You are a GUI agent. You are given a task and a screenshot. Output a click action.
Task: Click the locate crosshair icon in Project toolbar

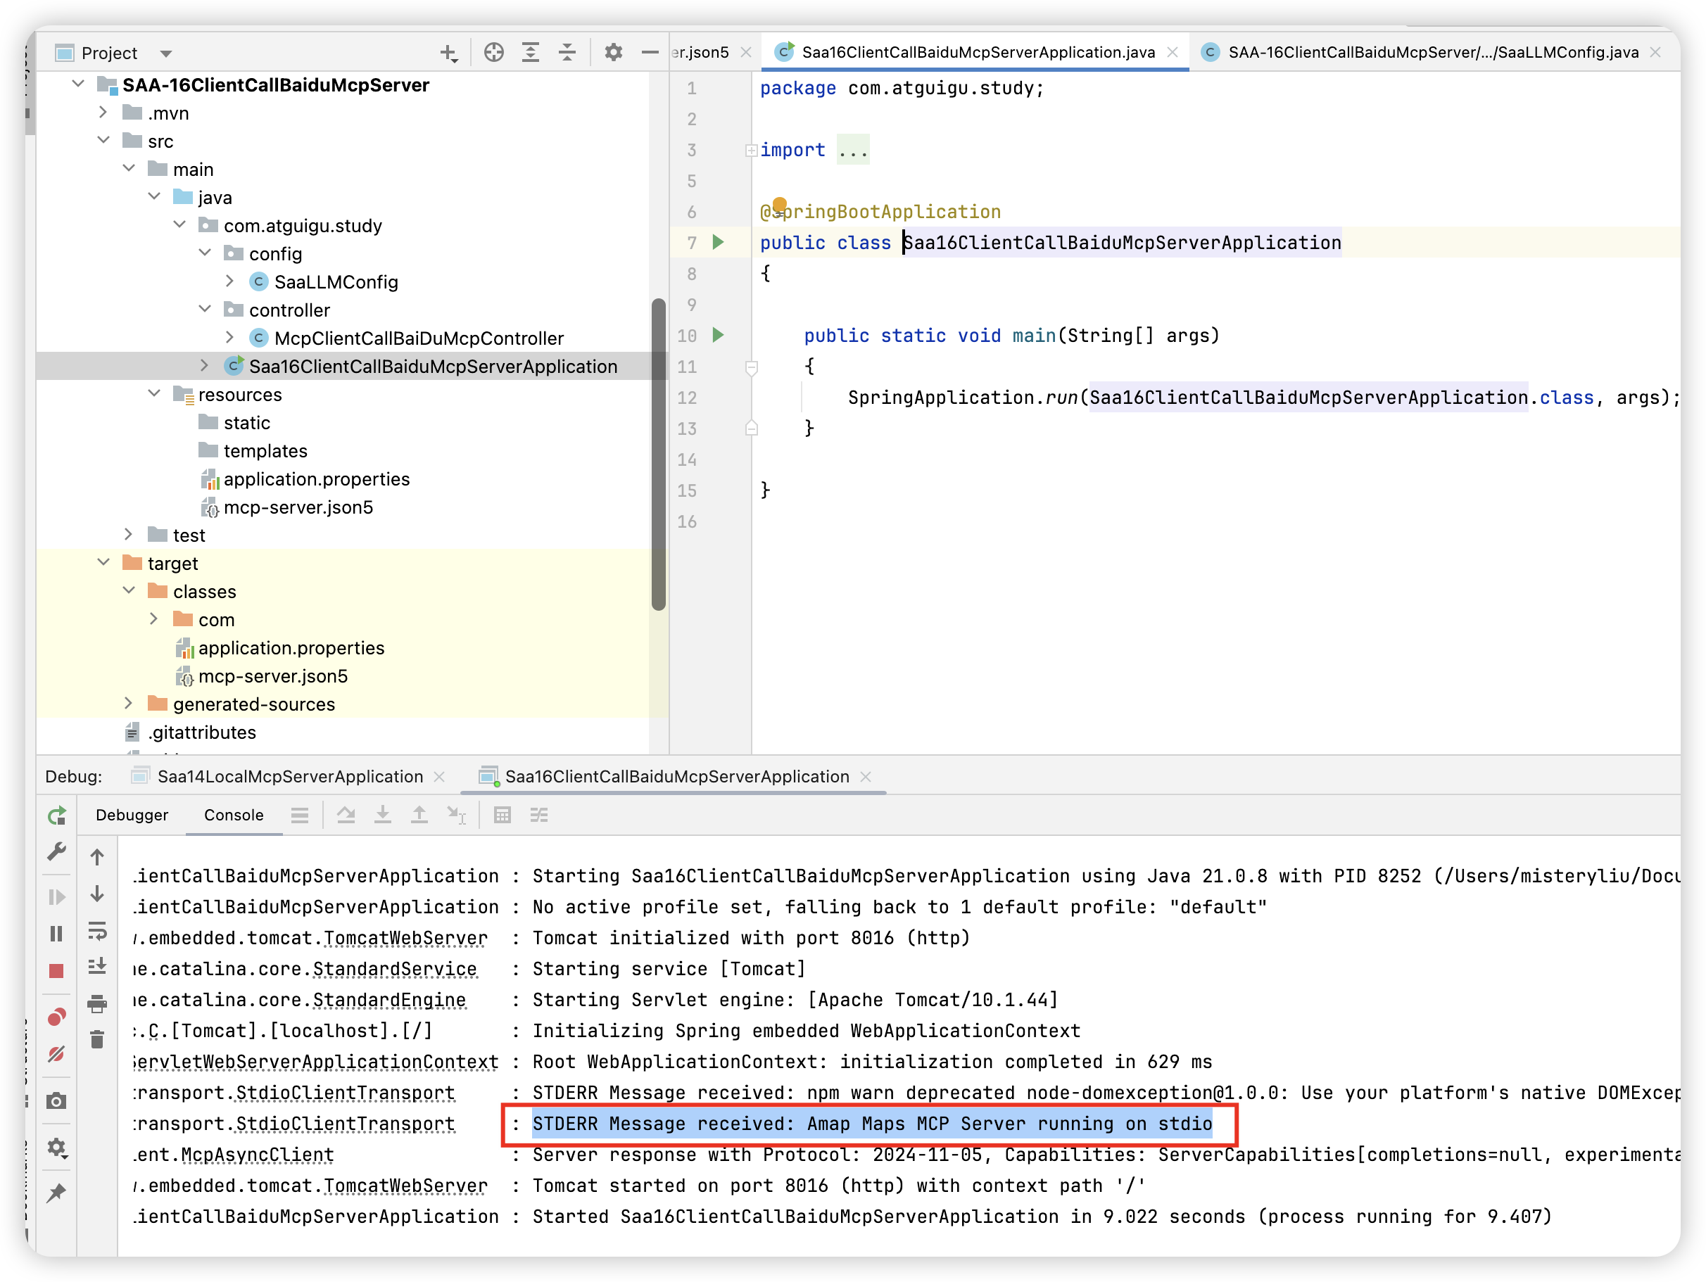point(493,53)
